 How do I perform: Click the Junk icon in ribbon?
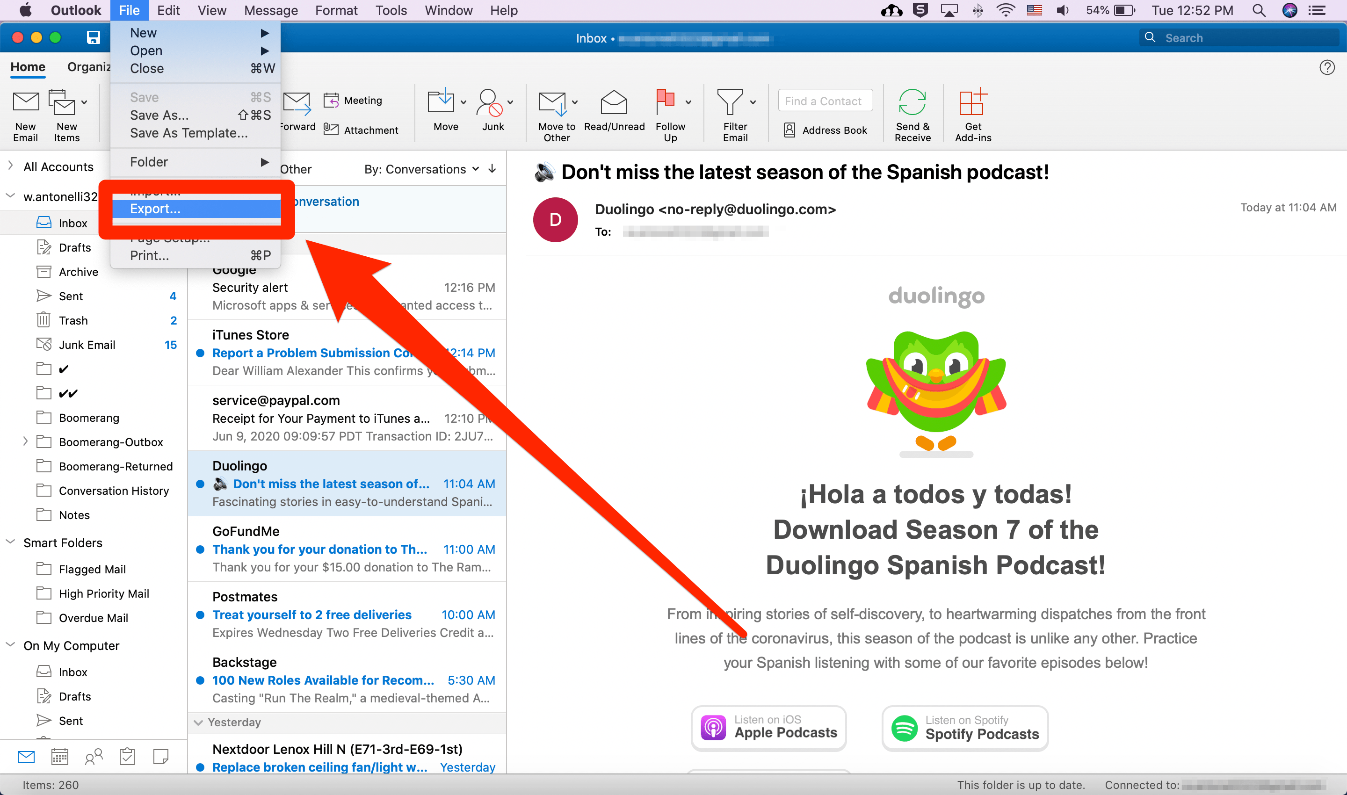tap(489, 102)
